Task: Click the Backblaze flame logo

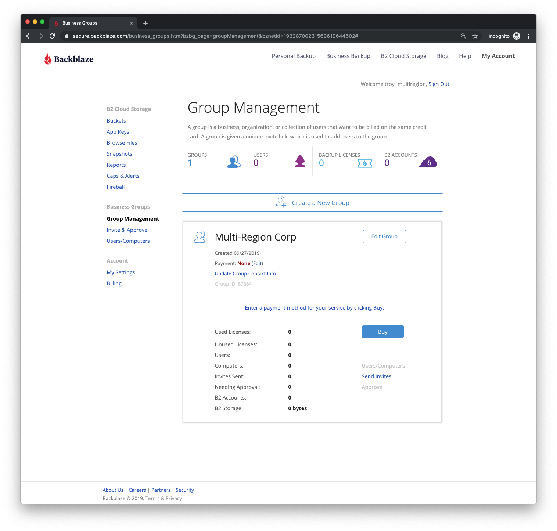Action: point(69,59)
